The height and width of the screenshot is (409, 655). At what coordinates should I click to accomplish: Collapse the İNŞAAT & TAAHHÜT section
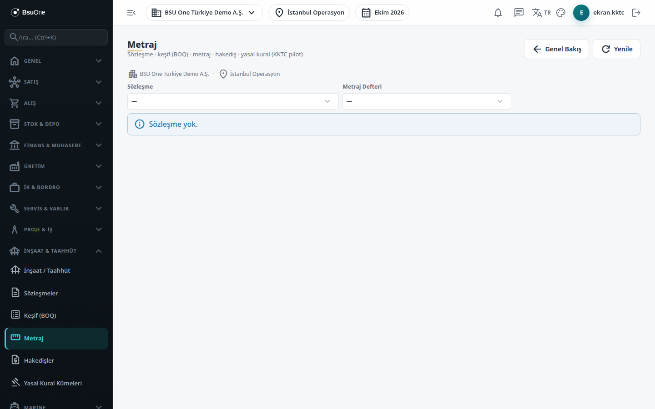click(x=56, y=251)
